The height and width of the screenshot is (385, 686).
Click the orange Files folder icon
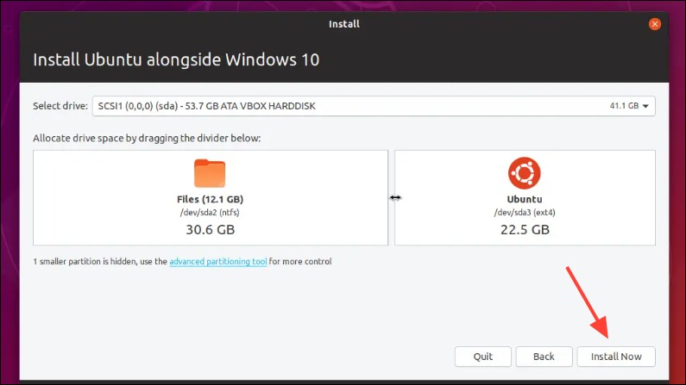coord(210,173)
